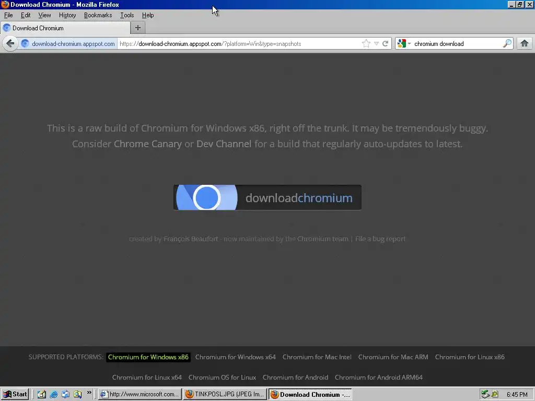The height and width of the screenshot is (401, 535).
Task: Click the network tray icon
Action: [x=485, y=394]
